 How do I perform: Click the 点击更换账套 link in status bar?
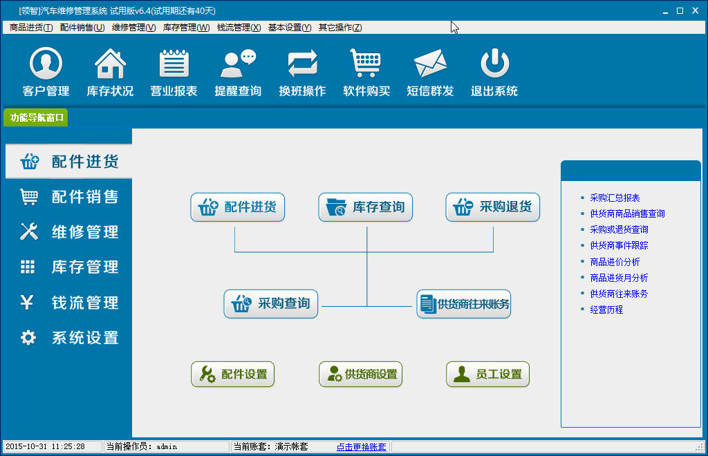click(361, 446)
